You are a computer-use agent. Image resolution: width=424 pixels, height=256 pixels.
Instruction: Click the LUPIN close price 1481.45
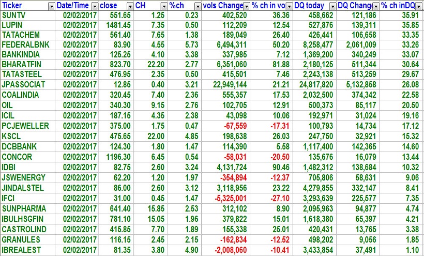tap(116, 25)
